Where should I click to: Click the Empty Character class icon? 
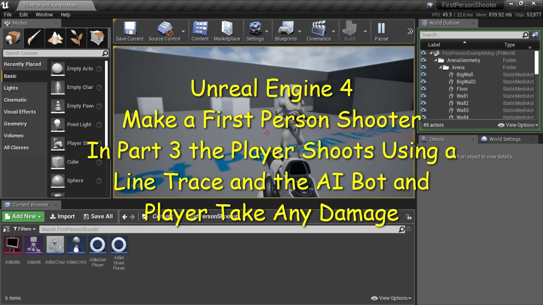(57, 87)
